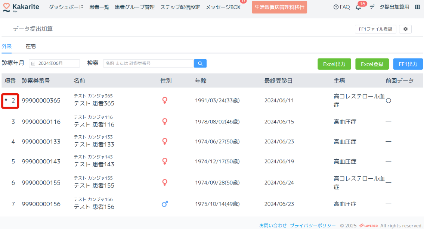Click the 生活習慣病管理料移行 button
Viewport: 424px width, 229px height.
[x=279, y=7]
